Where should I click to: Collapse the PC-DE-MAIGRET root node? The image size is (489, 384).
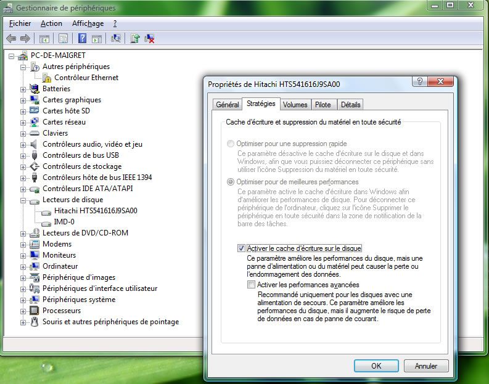pyautogui.click(x=12, y=57)
